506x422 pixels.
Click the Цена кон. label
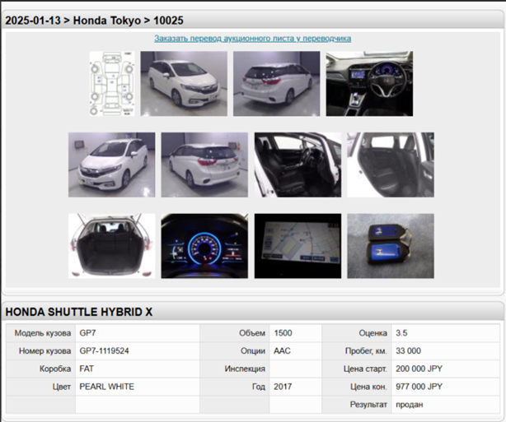click(368, 387)
